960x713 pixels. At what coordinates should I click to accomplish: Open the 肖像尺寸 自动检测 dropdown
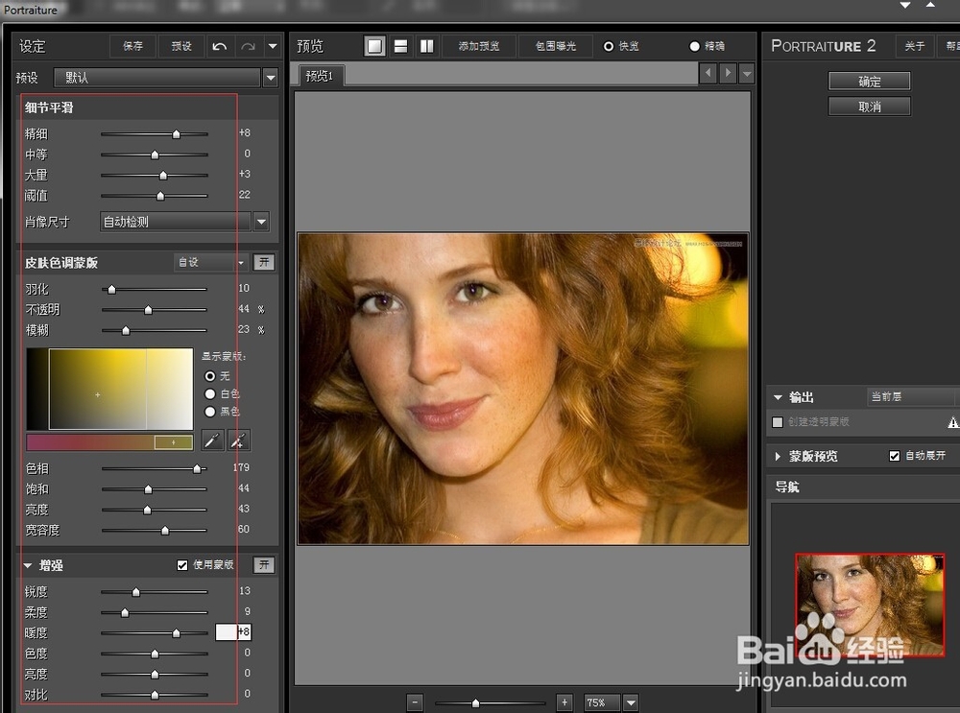pyautogui.click(x=261, y=222)
